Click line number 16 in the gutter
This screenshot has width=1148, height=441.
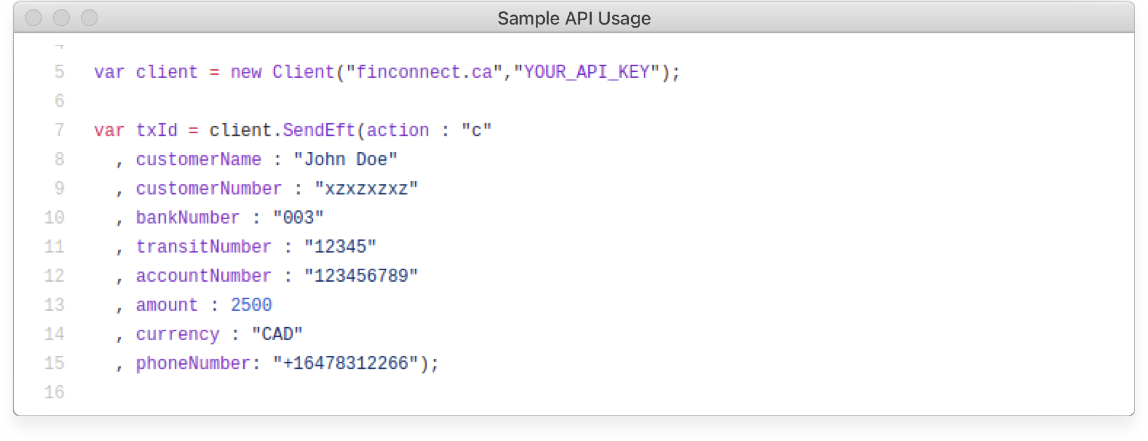54,392
